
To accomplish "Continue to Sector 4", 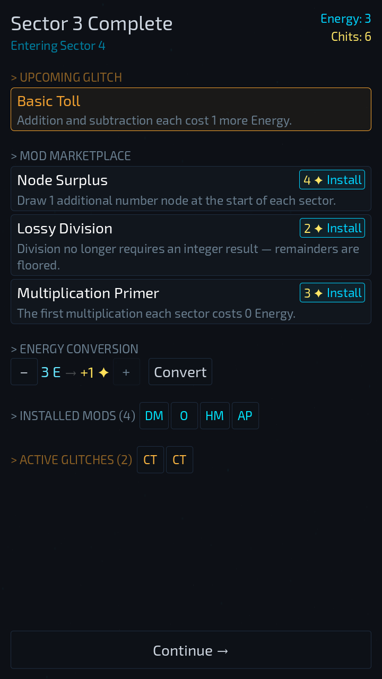I will tap(191, 650).
